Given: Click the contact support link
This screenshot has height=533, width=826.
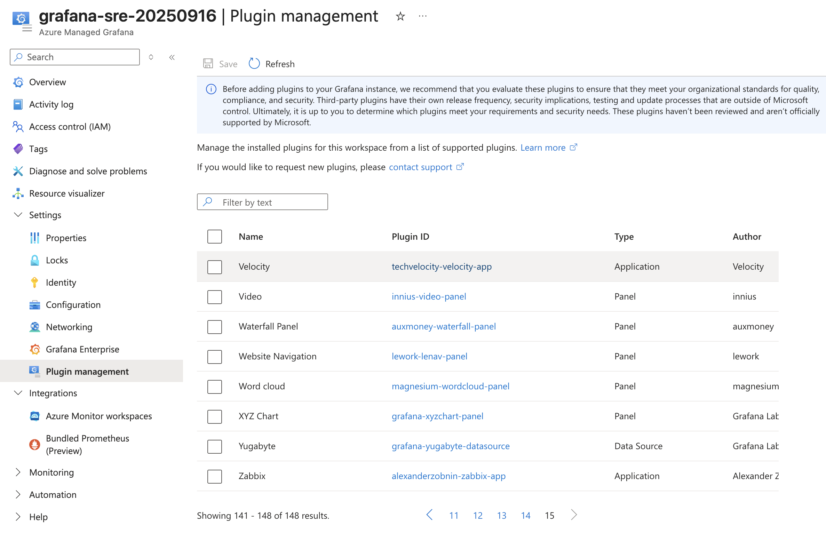Looking at the screenshot, I should tap(420, 167).
